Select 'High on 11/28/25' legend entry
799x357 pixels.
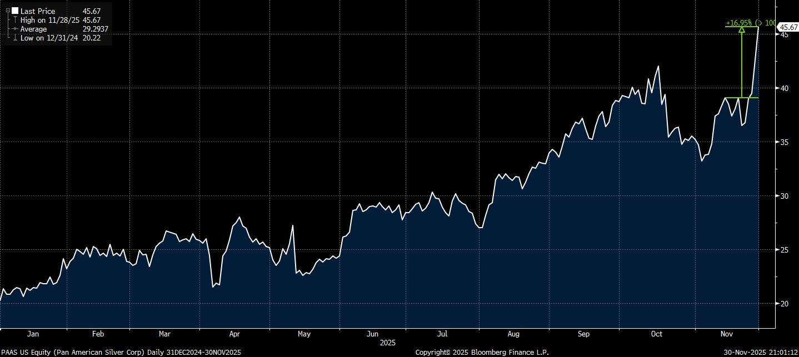pos(50,20)
